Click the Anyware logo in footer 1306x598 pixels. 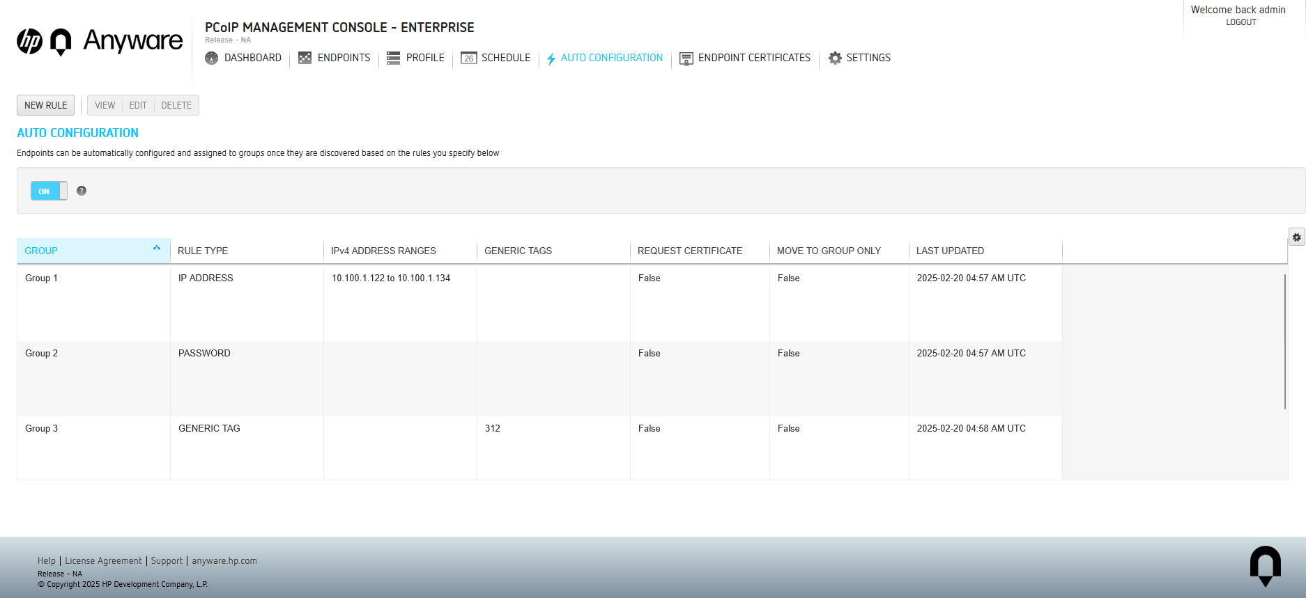pos(1265,566)
